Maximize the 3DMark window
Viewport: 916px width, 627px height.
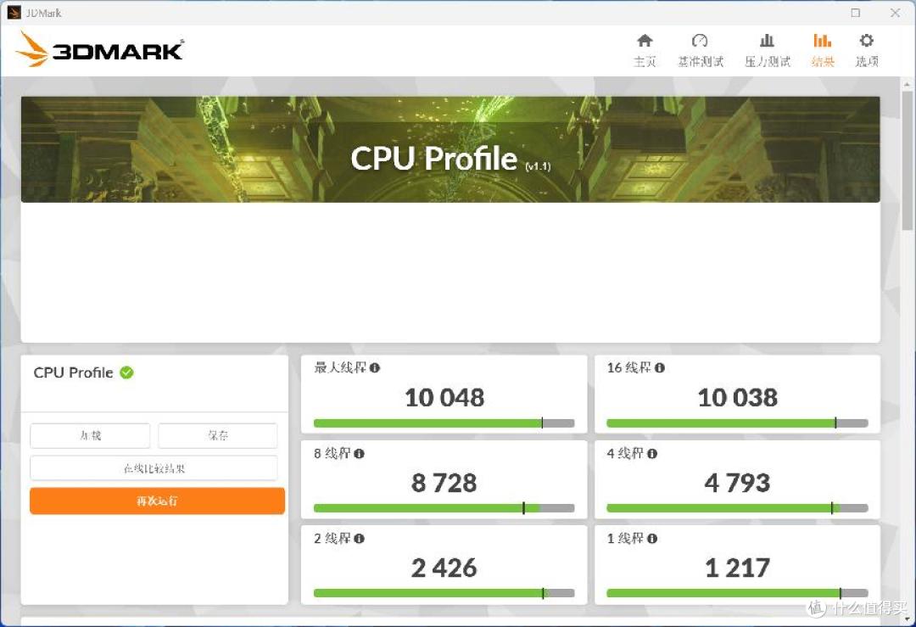tap(855, 12)
